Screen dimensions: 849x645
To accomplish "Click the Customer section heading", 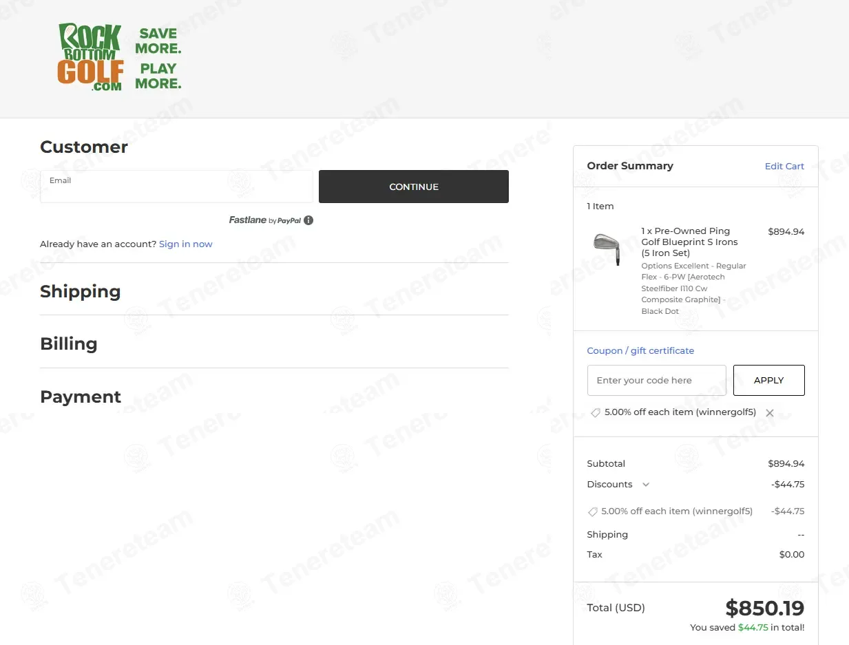I will [x=84, y=147].
